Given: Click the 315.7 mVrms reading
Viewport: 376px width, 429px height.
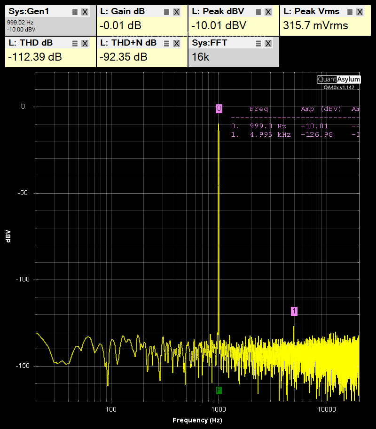Looking at the screenshot, I should tap(315, 26).
